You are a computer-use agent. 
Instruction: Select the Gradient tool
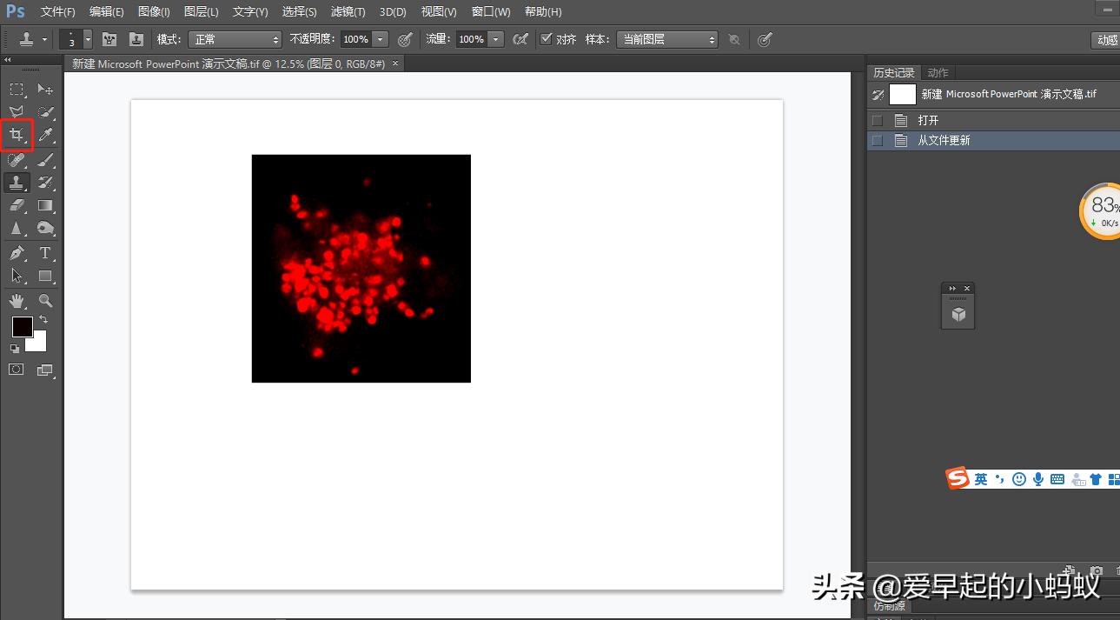(x=46, y=205)
